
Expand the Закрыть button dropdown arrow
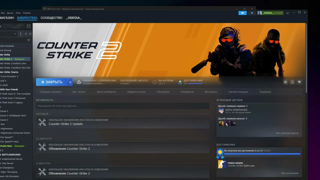coord(70,82)
